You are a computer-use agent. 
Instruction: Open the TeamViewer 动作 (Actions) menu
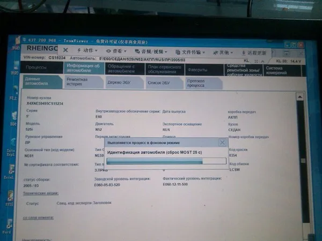coord(87,50)
